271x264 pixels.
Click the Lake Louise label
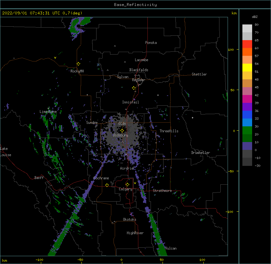point(5,152)
